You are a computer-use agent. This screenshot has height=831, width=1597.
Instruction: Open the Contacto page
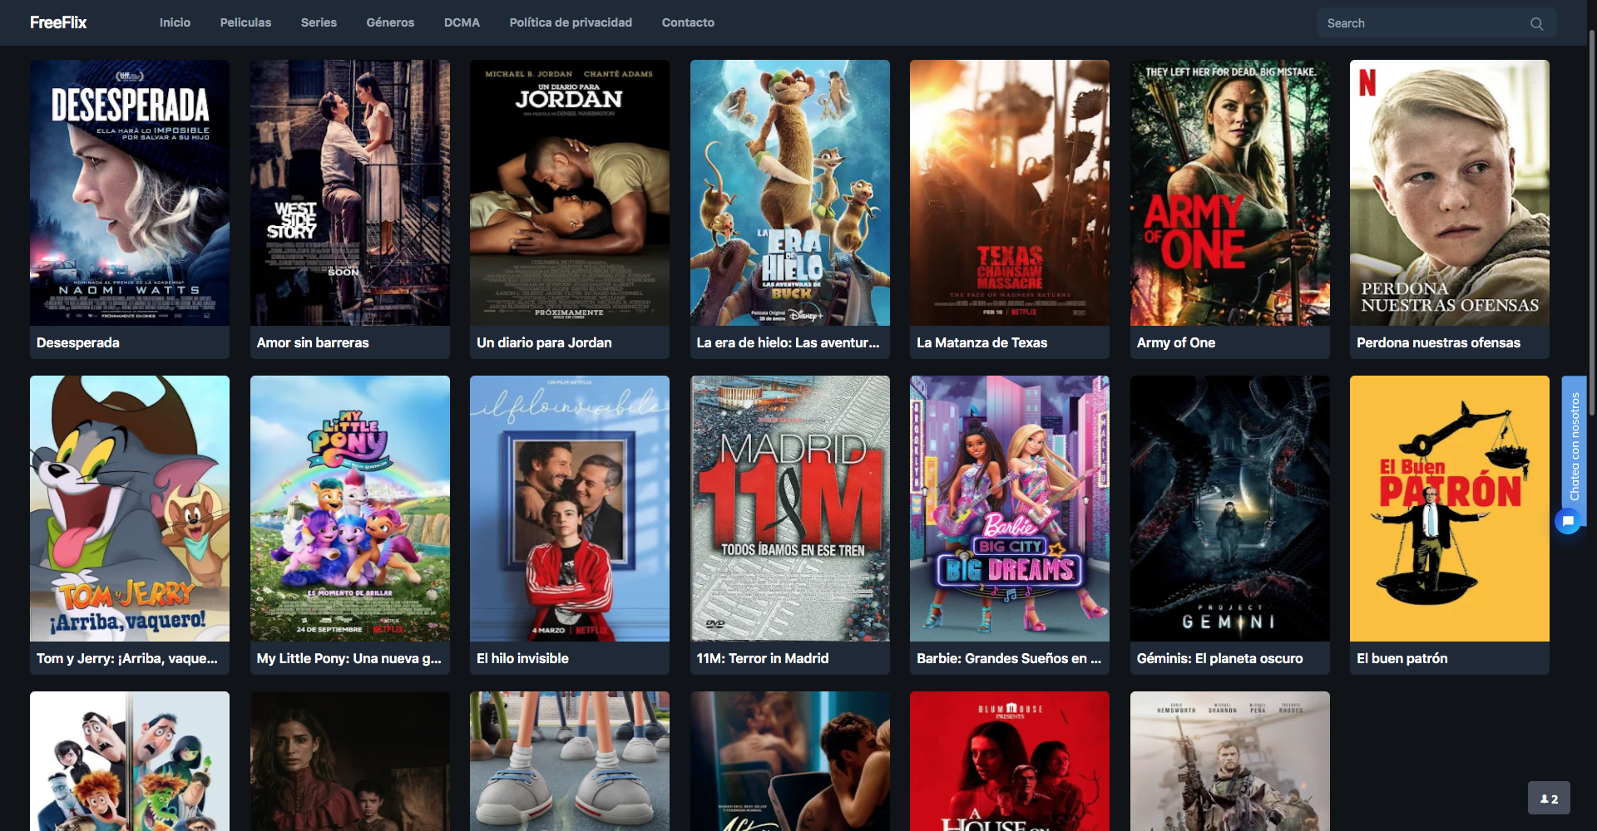(688, 22)
